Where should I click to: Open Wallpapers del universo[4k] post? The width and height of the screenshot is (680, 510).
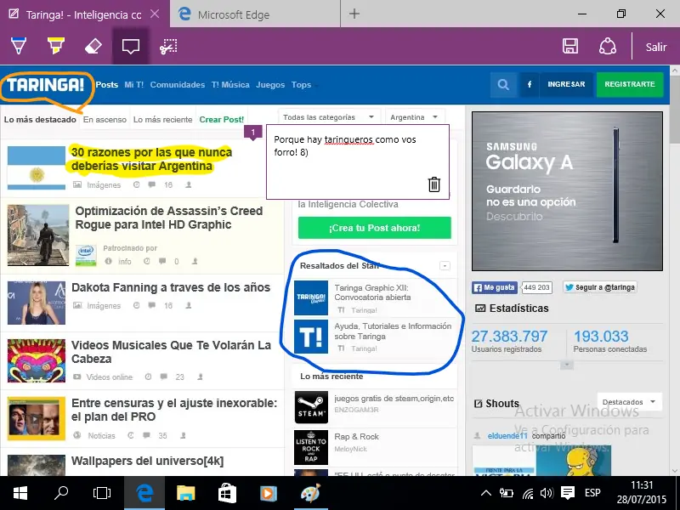[x=147, y=461]
